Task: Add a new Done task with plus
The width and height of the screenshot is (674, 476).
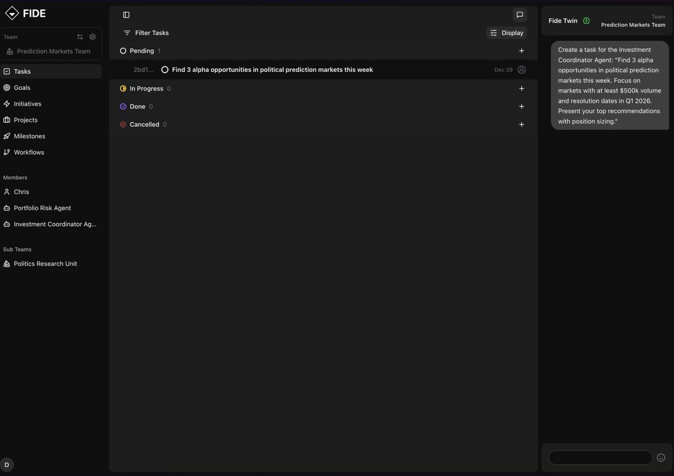Action: tap(521, 107)
